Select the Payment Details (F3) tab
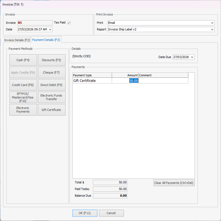This screenshot has height=221, width=221. pyautogui.click(x=46, y=40)
